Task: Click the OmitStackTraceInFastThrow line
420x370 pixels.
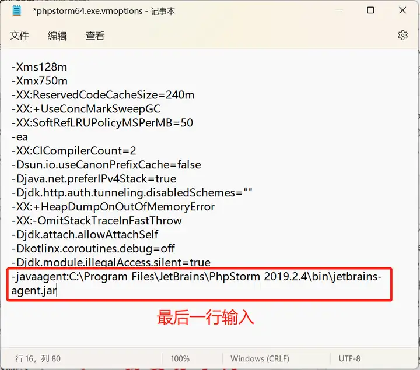Action: [97, 220]
